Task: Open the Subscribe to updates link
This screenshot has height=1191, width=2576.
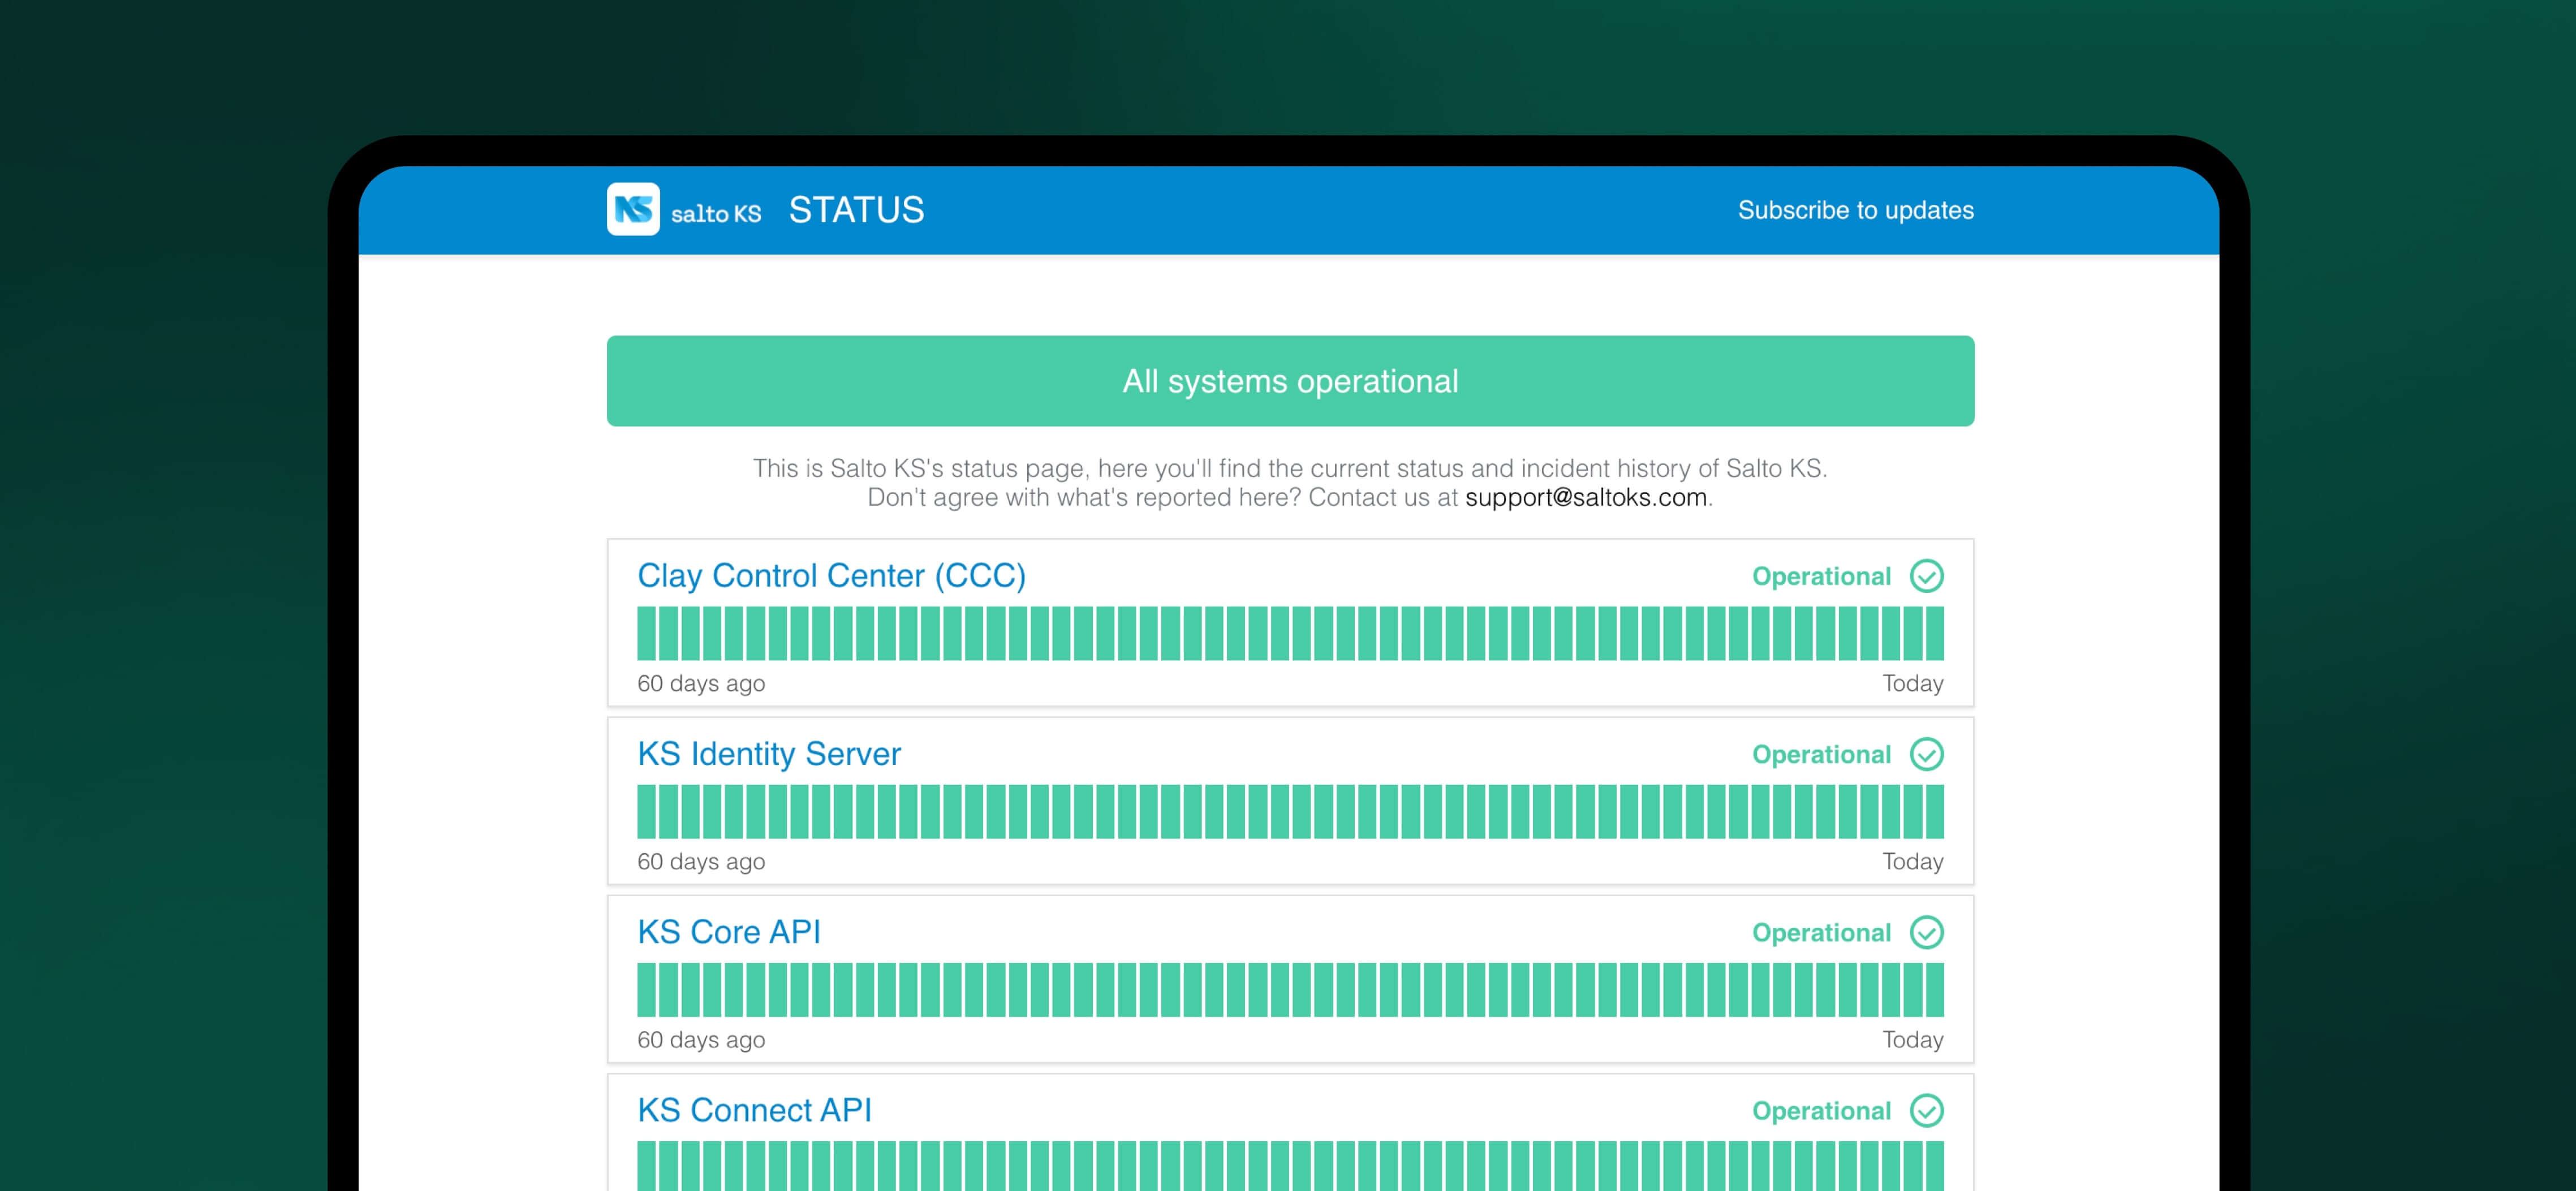Action: point(1855,210)
